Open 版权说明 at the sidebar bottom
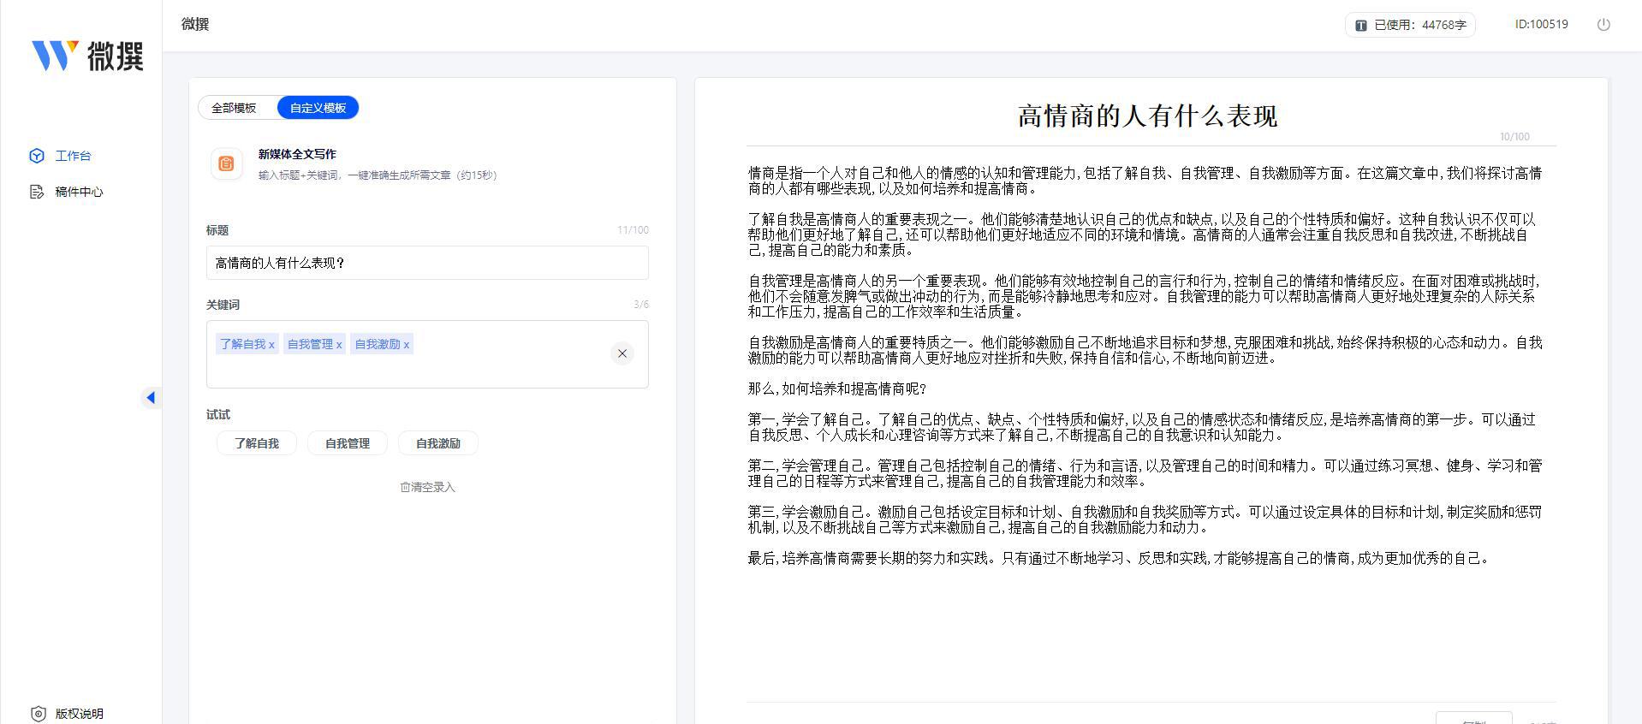Image resolution: width=1642 pixels, height=724 pixels. (78, 714)
